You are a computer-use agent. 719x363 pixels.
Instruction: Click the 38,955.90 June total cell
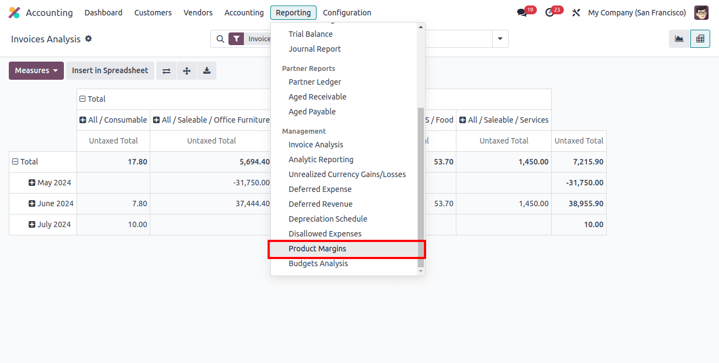(579, 204)
